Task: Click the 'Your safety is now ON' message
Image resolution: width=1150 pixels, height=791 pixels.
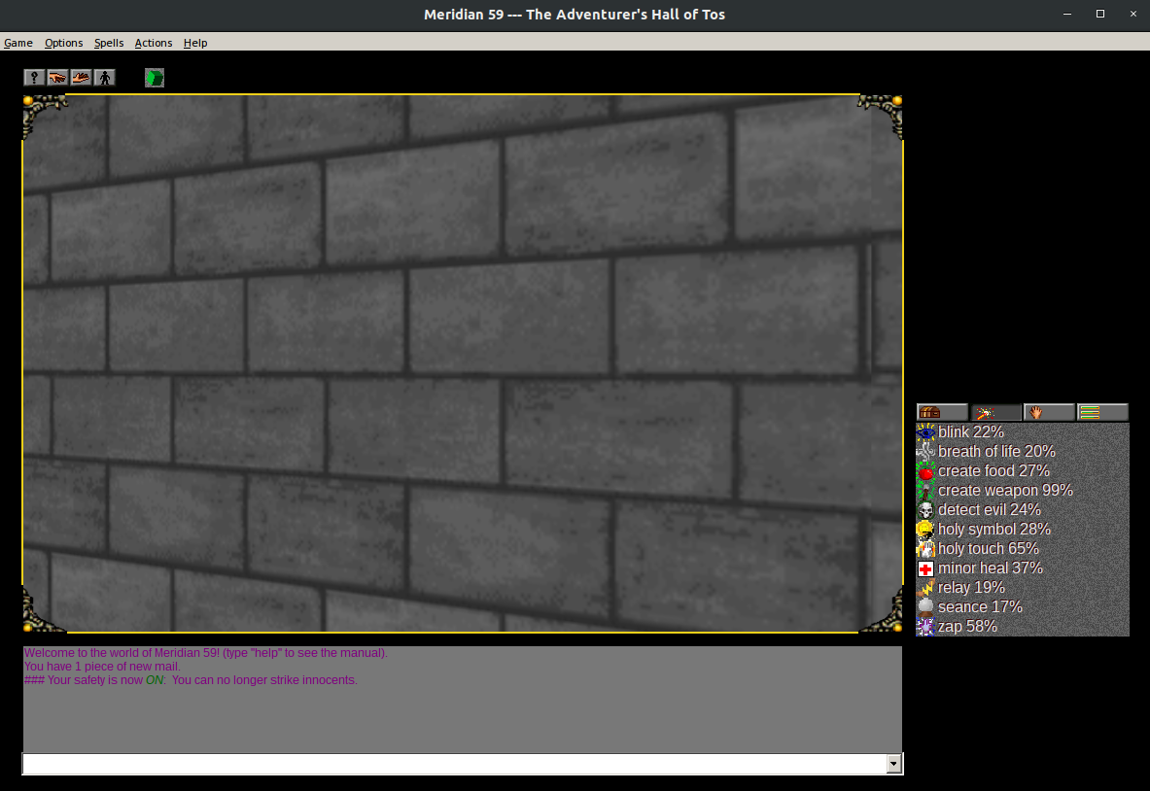Action: pos(191,680)
